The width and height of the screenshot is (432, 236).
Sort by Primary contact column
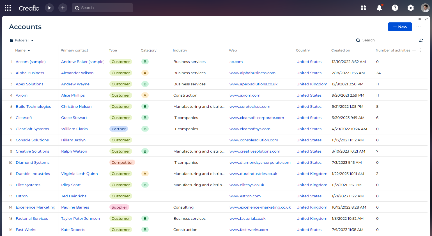click(74, 50)
